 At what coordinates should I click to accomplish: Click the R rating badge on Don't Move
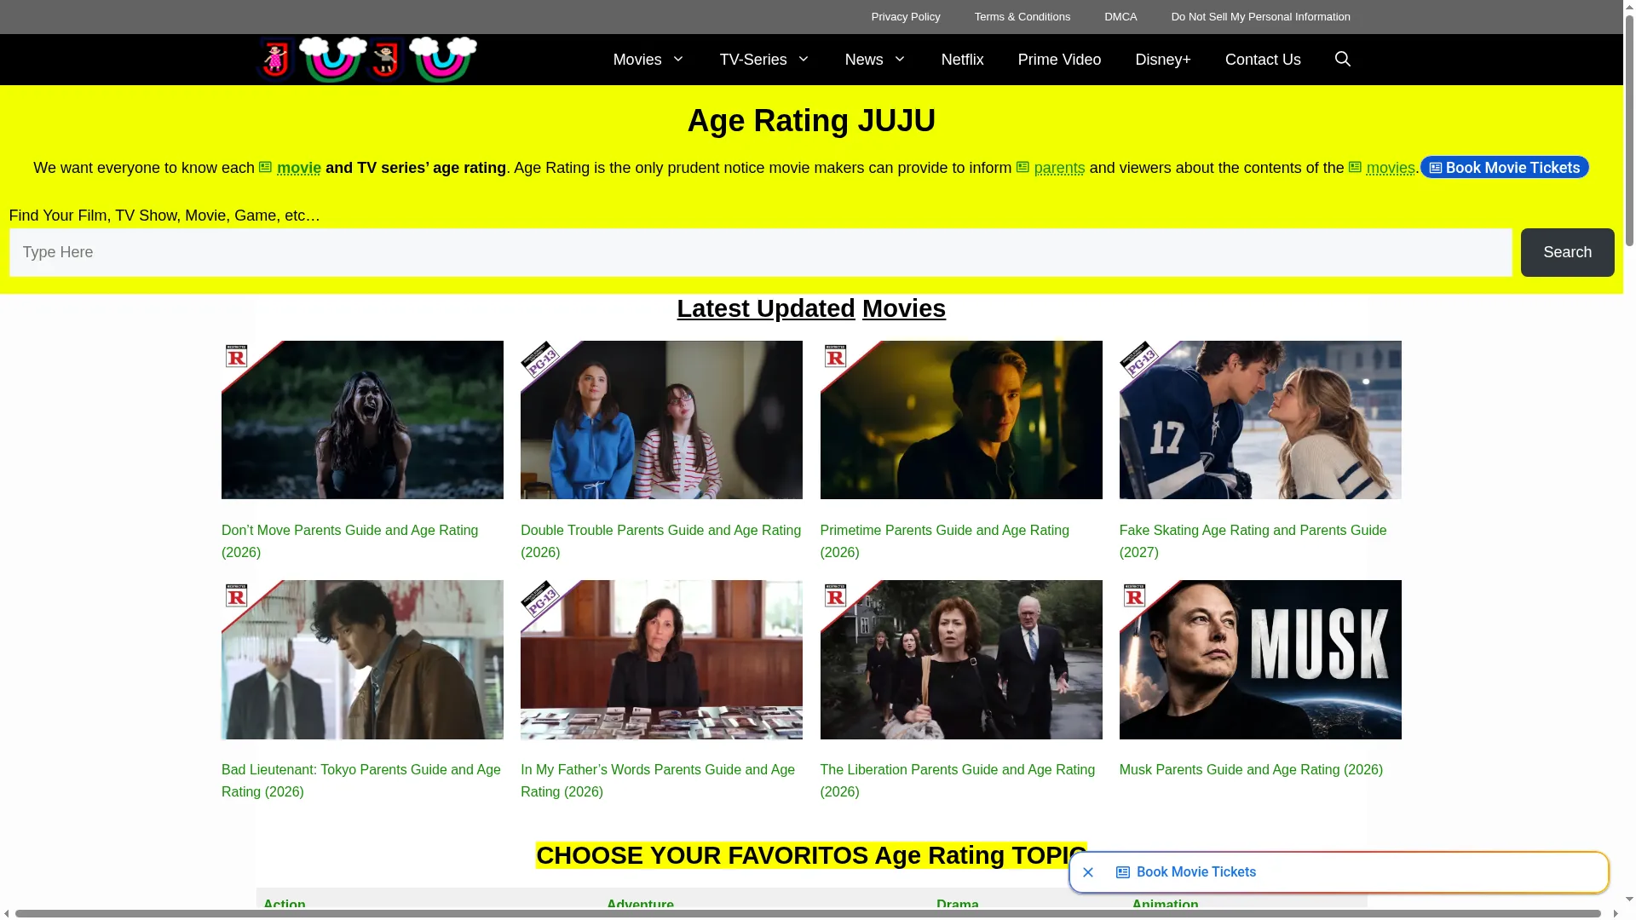click(x=236, y=355)
